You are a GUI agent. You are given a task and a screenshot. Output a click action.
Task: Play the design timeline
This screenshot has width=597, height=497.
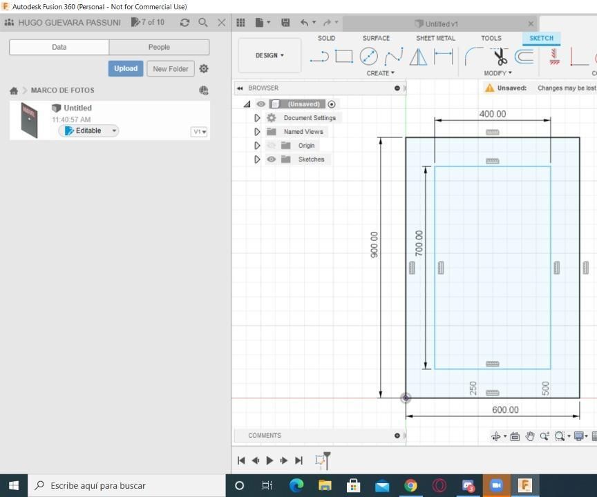pos(269,460)
